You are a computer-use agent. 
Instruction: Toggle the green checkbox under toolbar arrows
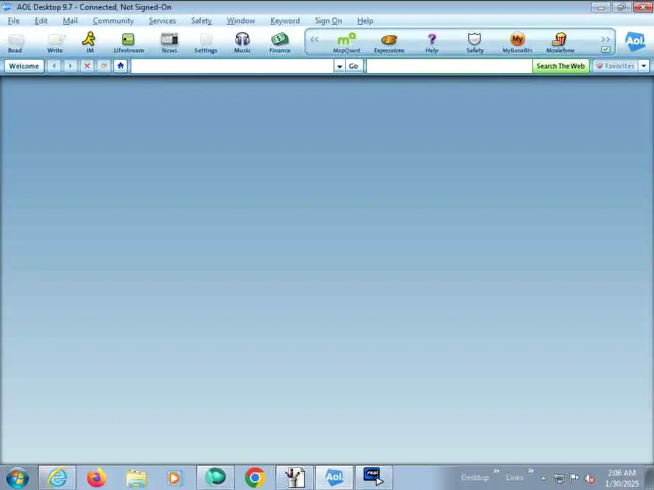[x=605, y=50]
